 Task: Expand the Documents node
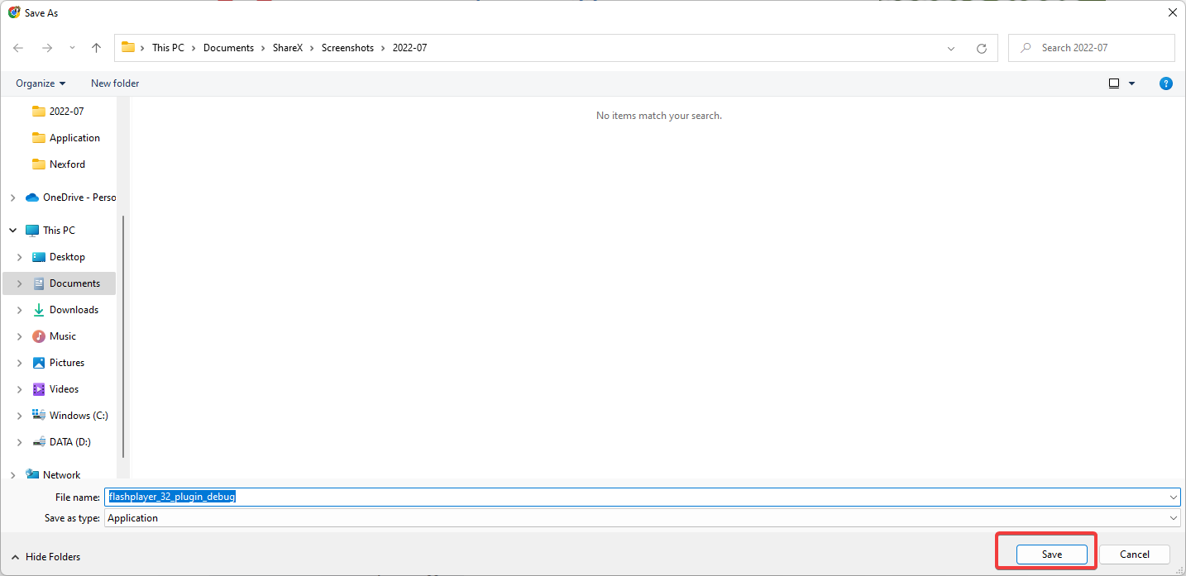[x=19, y=283]
